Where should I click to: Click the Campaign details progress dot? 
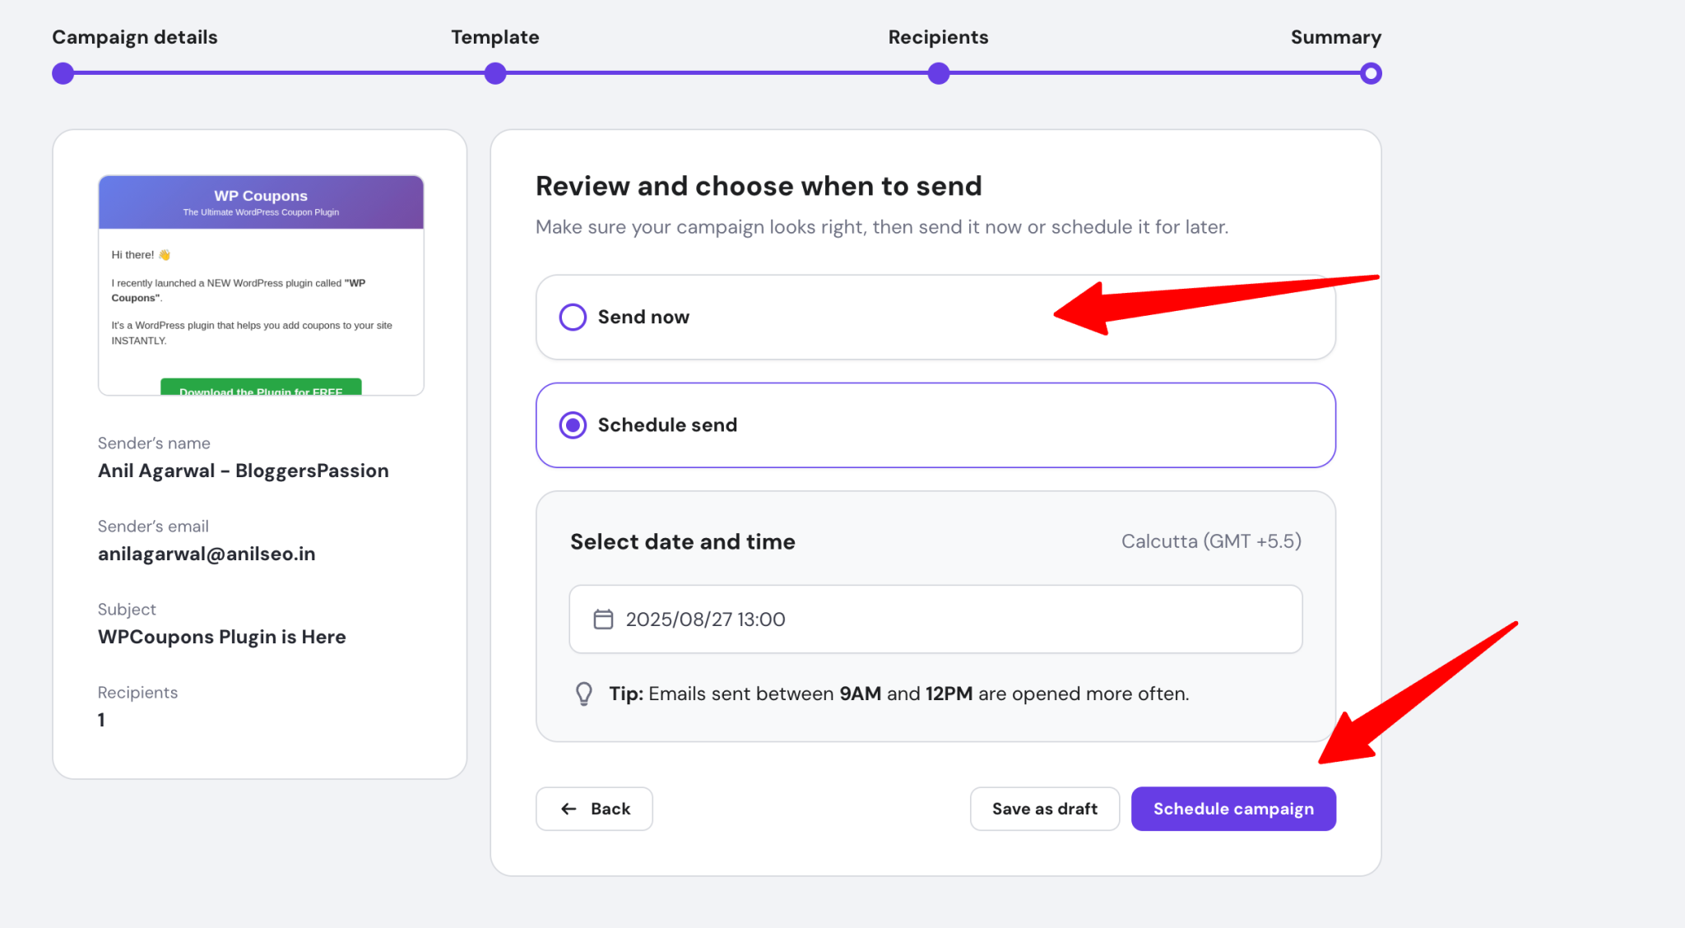[63, 73]
